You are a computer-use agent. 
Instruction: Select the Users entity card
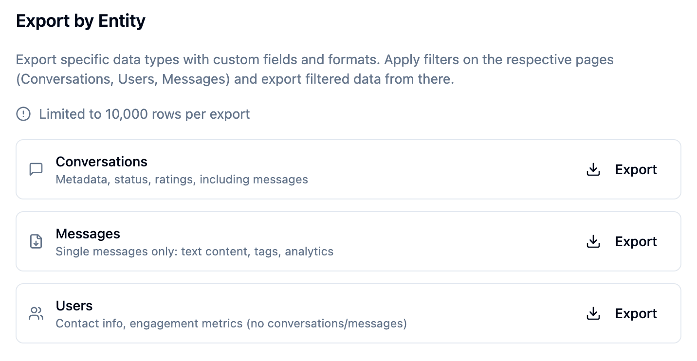click(348, 313)
